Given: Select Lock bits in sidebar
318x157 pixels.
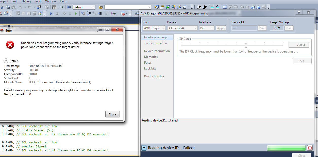Looking at the screenshot, I should pyautogui.click(x=150, y=68).
